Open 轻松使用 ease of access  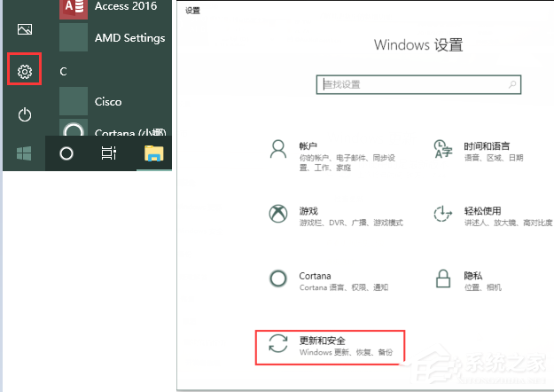coord(493,216)
